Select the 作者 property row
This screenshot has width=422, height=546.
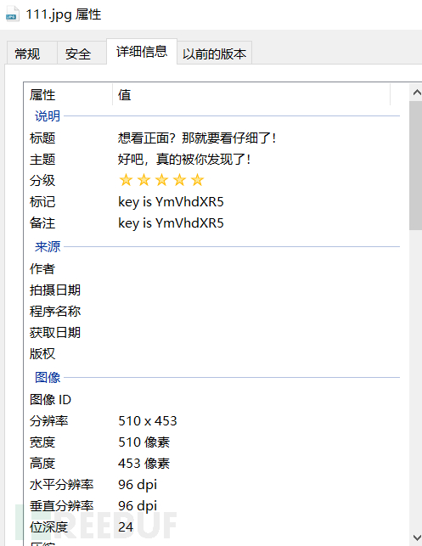point(42,268)
